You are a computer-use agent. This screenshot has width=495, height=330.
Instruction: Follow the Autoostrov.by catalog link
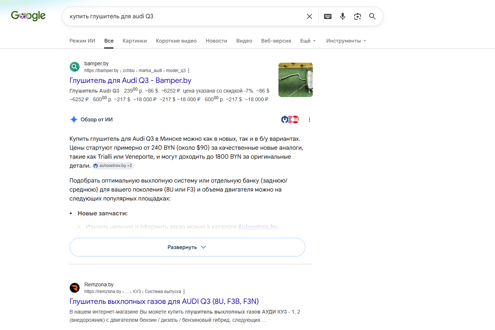coord(258,227)
